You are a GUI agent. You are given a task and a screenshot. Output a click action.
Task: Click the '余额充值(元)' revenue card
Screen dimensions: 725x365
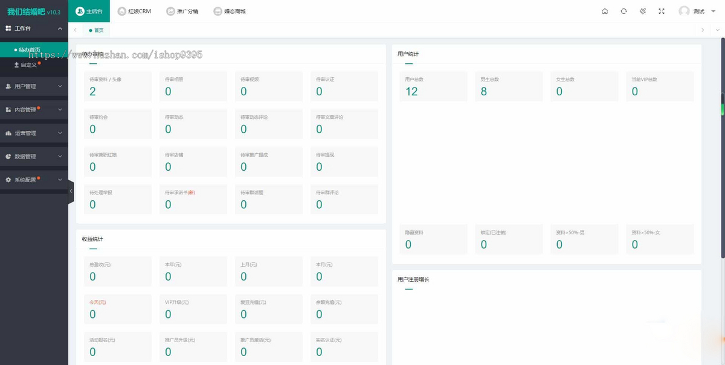click(344, 309)
